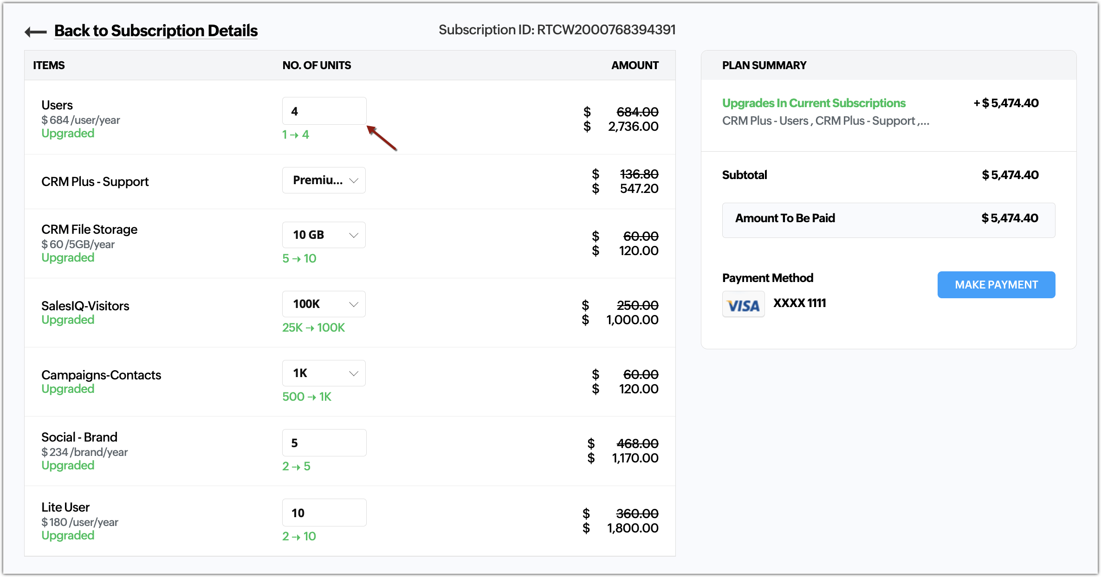Click the VISA card icon

743,304
